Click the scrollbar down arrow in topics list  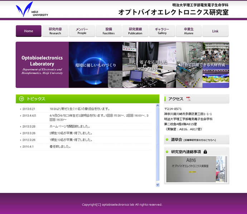click(158, 185)
